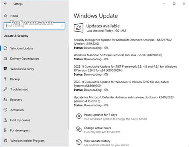Open For developers via its tools icon
189x147 pixels.
[x=5, y=130]
